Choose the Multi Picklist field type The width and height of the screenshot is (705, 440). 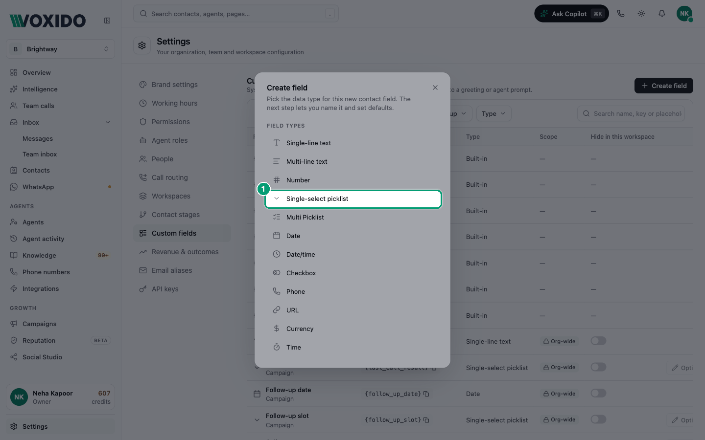(x=353, y=217)
